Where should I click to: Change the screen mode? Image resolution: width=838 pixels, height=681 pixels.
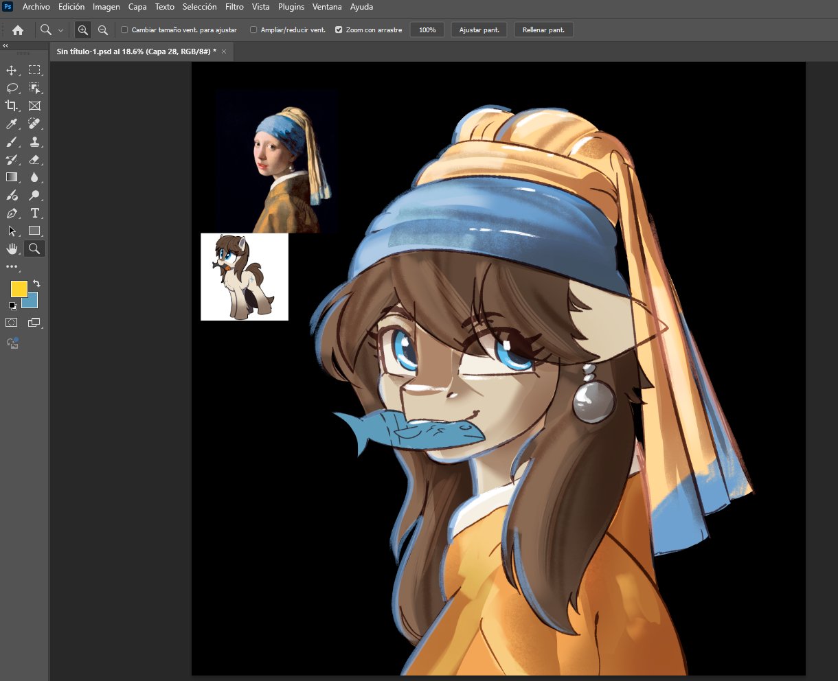click(x=34, y=322)
